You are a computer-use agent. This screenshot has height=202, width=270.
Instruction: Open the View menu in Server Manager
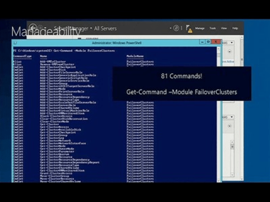(224, 28)
